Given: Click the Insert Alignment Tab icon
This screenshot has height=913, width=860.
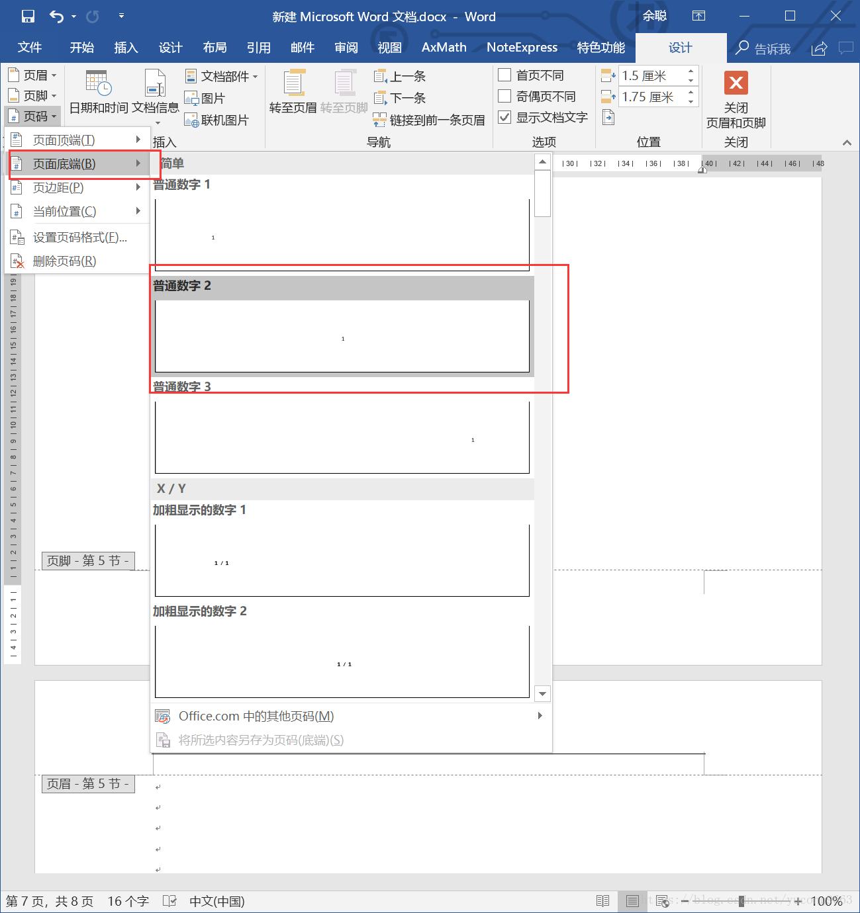Looking at the screenshot, I should coord(608,118).
